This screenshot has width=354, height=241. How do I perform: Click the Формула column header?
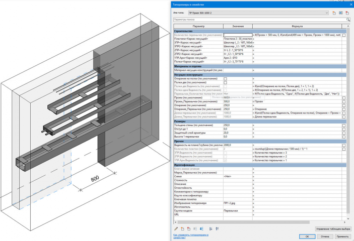[297, 26]
